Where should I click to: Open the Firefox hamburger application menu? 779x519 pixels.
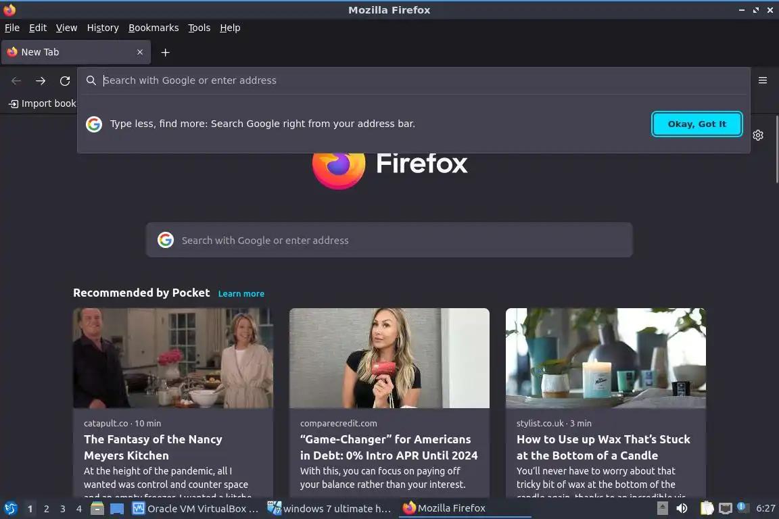tap(763, 80)
